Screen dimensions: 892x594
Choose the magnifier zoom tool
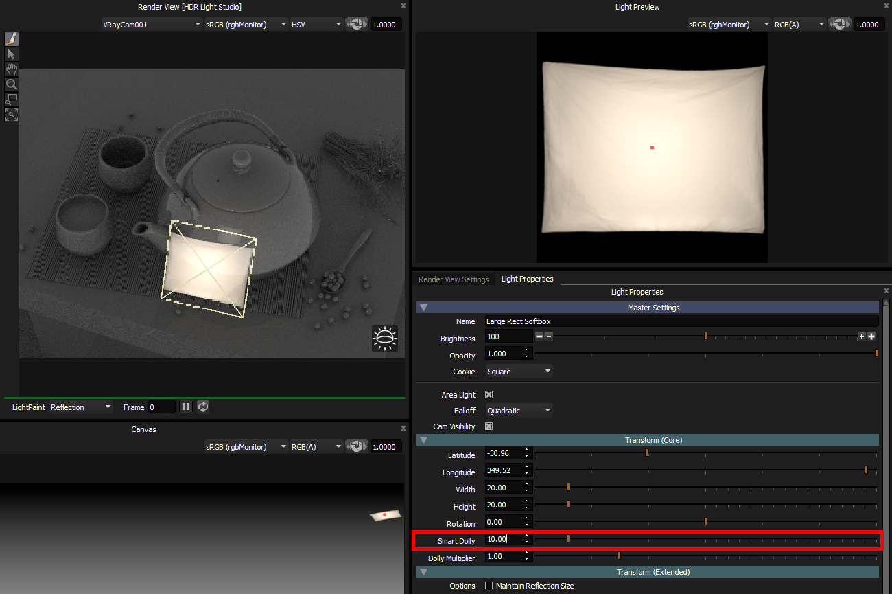12,84
